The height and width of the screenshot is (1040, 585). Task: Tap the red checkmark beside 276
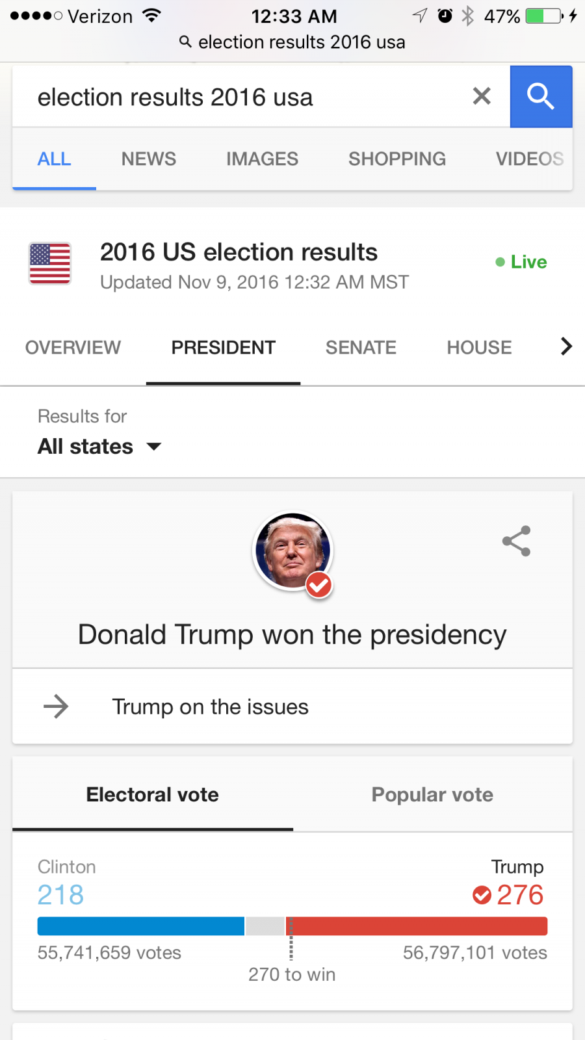click(482, 895)
